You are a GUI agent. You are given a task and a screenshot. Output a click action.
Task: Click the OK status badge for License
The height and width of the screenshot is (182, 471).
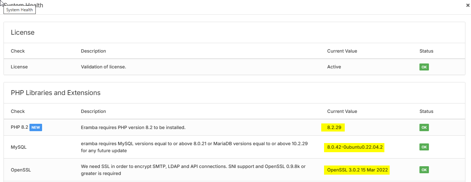coord(424,67)
